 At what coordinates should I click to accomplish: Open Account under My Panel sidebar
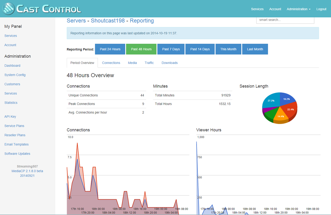click(x=10, y=45)
